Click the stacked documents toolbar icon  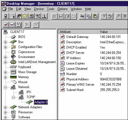(x=67, y=16)
